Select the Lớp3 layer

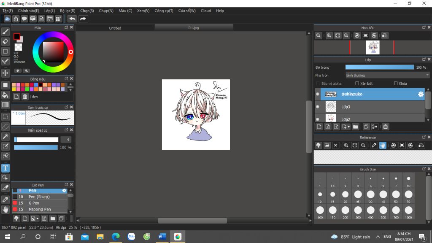[x=370, y=107]
